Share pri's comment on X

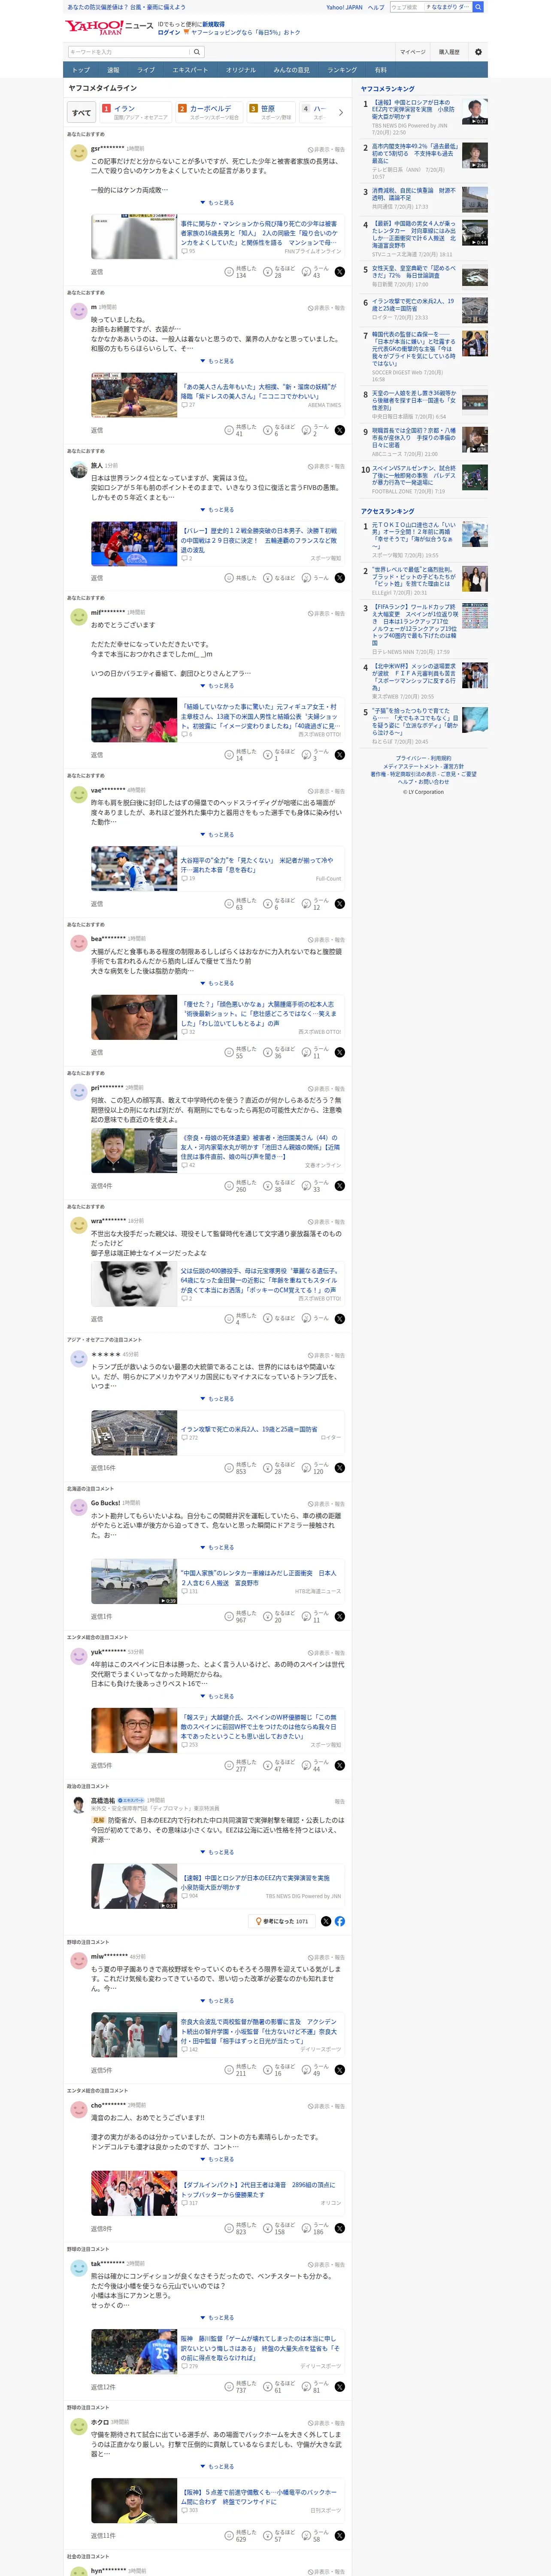pos(340,1186)
